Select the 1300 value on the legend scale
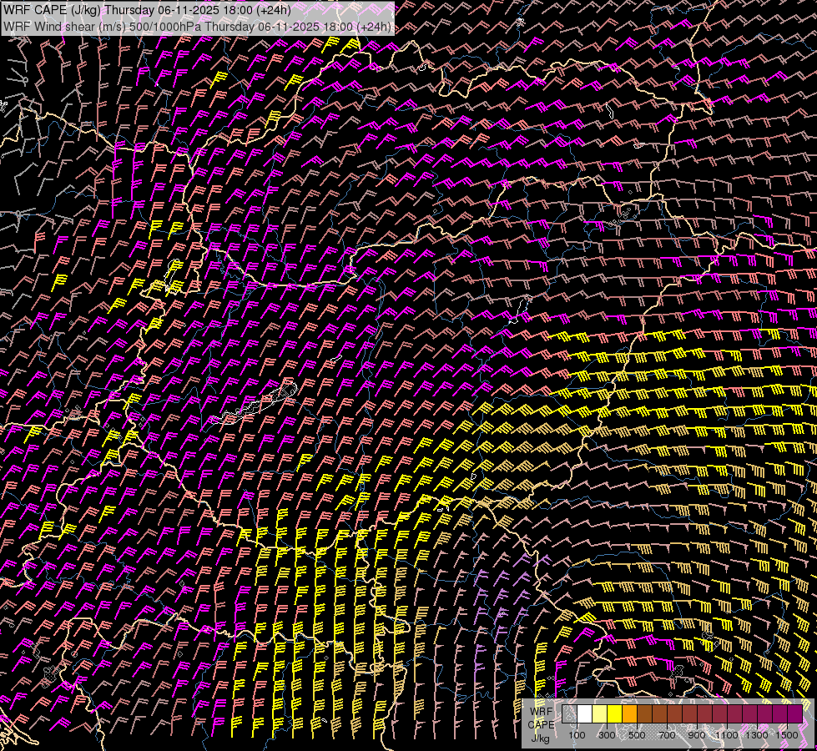 pos(757,735)
